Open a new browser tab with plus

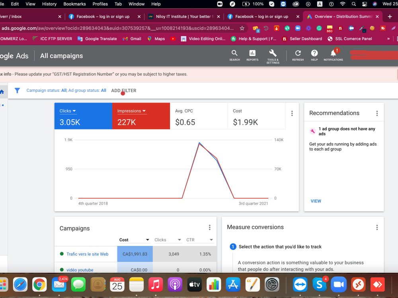(390, 16)
